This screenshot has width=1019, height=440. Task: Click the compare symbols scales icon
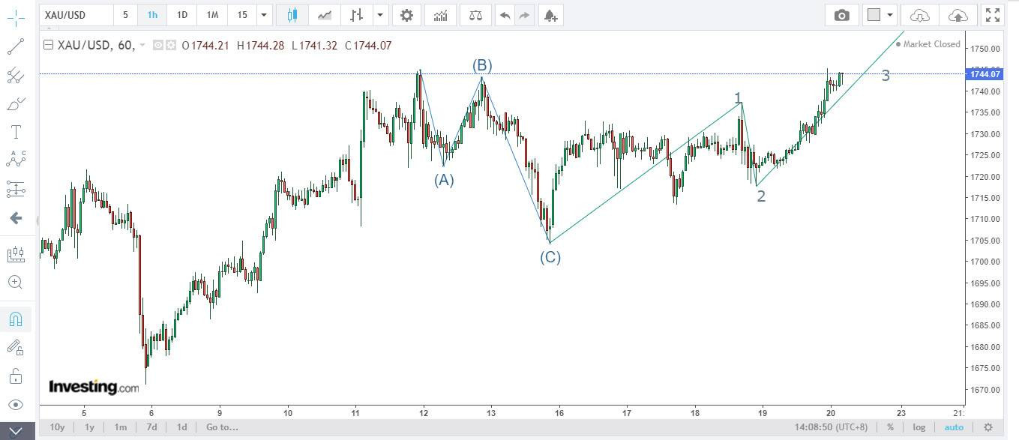[x=475, y=15]
